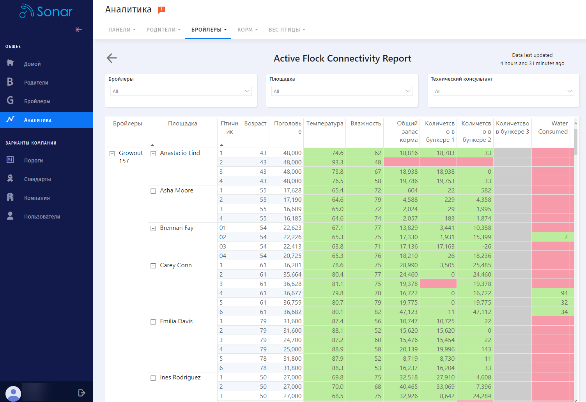This screenshot has width=586, height=402.
Task: Click the Data last updated text
Action: tap(532, 55)
